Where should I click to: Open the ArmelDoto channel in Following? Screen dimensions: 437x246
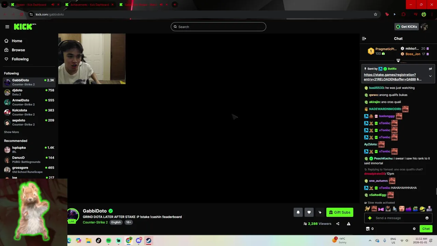29,102
